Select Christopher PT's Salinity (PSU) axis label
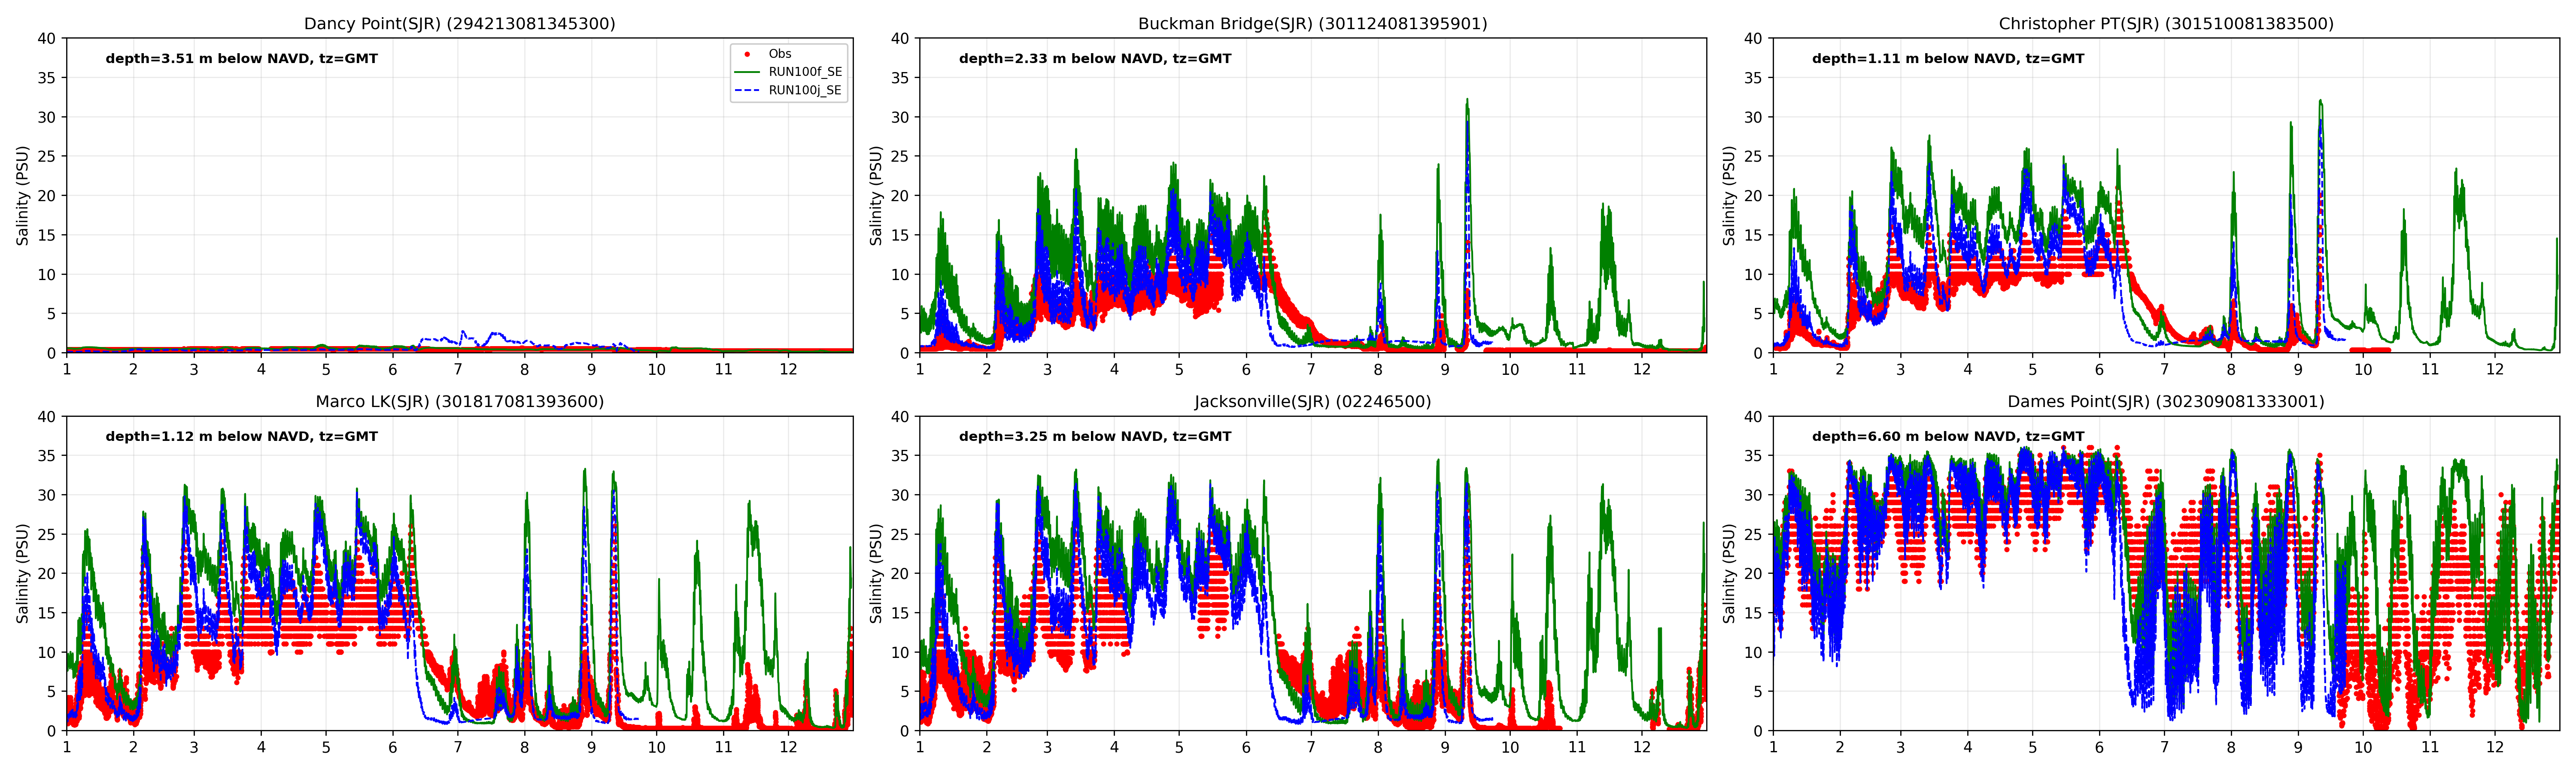2576x772 pixels. click(1729, 196)
